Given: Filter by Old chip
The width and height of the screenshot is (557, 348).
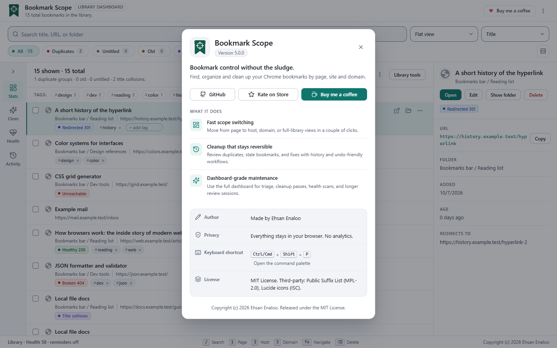Looking at the screenshot, I should 154,51.
